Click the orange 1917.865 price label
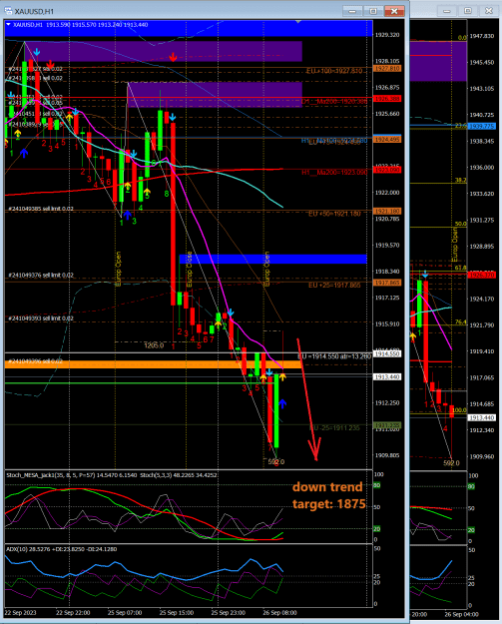This screenshot has height=624, width=502. coord(387,283)
